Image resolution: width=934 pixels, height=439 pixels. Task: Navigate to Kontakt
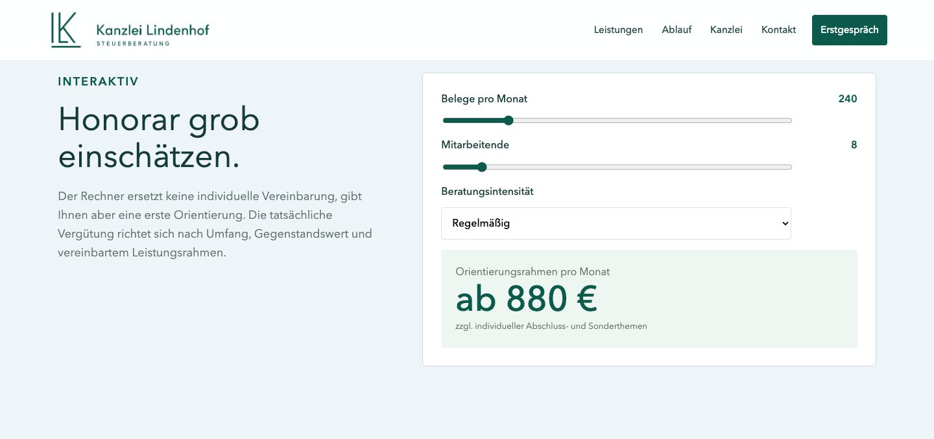point(778,30)
